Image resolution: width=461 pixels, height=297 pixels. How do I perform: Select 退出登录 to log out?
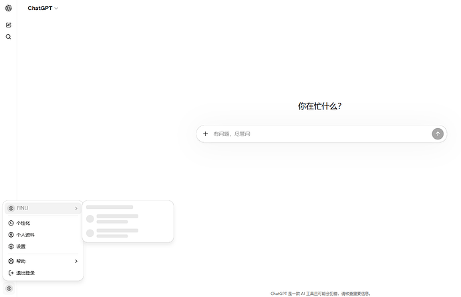[x=43, y=273]
